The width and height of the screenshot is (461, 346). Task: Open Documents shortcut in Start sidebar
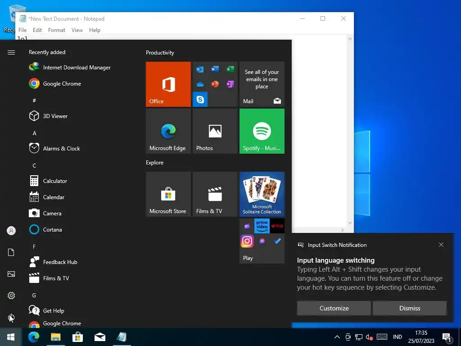point(11,252)
